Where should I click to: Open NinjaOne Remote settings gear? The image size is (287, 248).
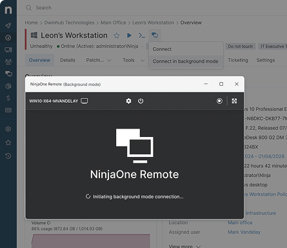[128, 101]
